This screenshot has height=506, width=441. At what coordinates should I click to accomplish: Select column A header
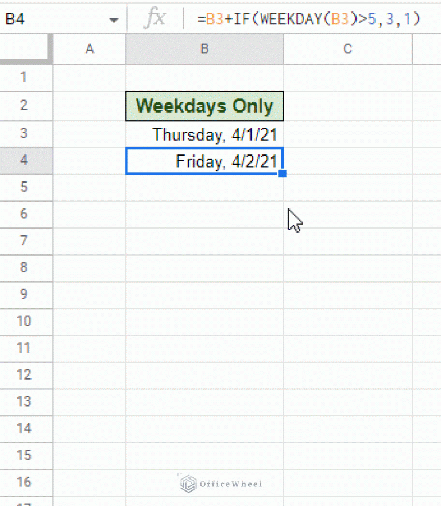pos(89,49)
